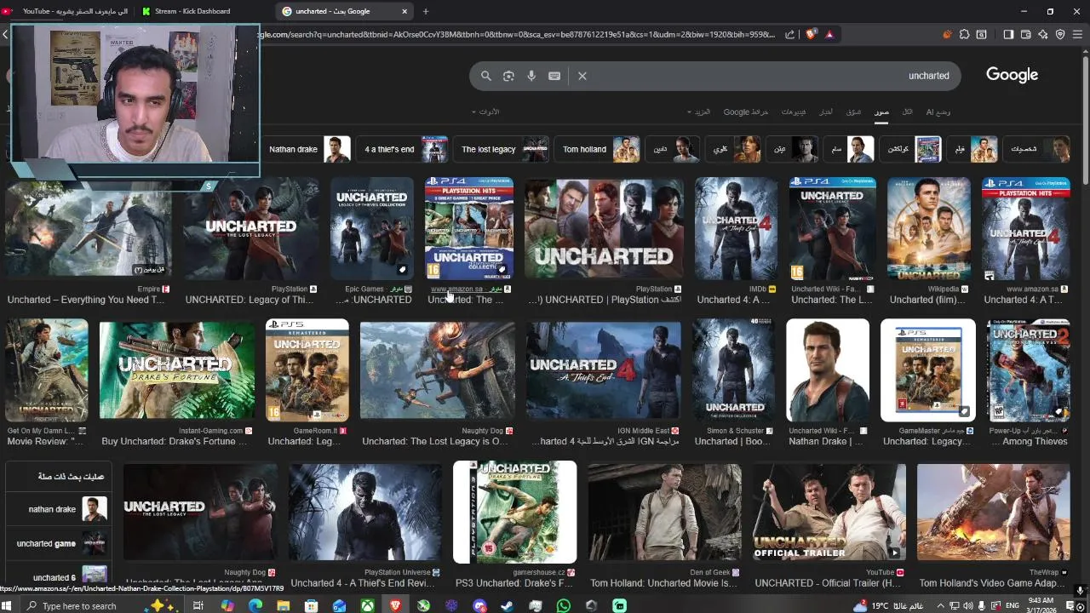Click the address bar URL field
The width and height of the screenshot is (1090, 613).
[518, 34]
